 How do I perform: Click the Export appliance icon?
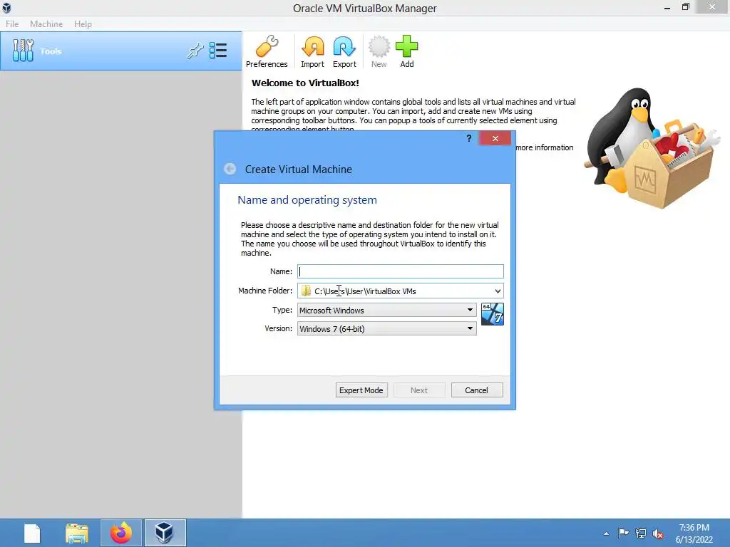(x=344, y=51)
